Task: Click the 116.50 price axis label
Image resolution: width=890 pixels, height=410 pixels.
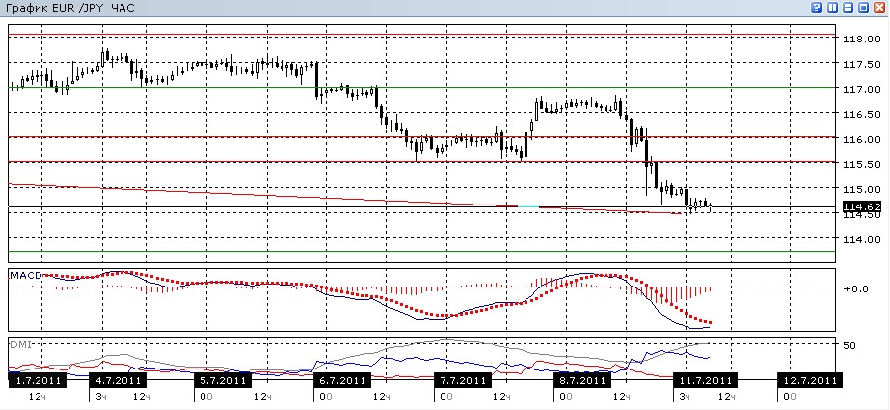Action: pos(860,115)
